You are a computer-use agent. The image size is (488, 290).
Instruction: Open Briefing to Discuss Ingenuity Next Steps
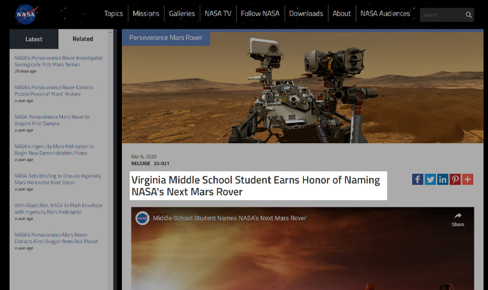tap(58, 180)
